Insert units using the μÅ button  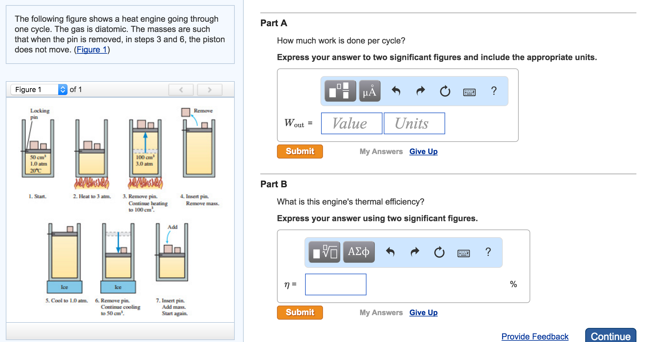[x=369, y=91]
